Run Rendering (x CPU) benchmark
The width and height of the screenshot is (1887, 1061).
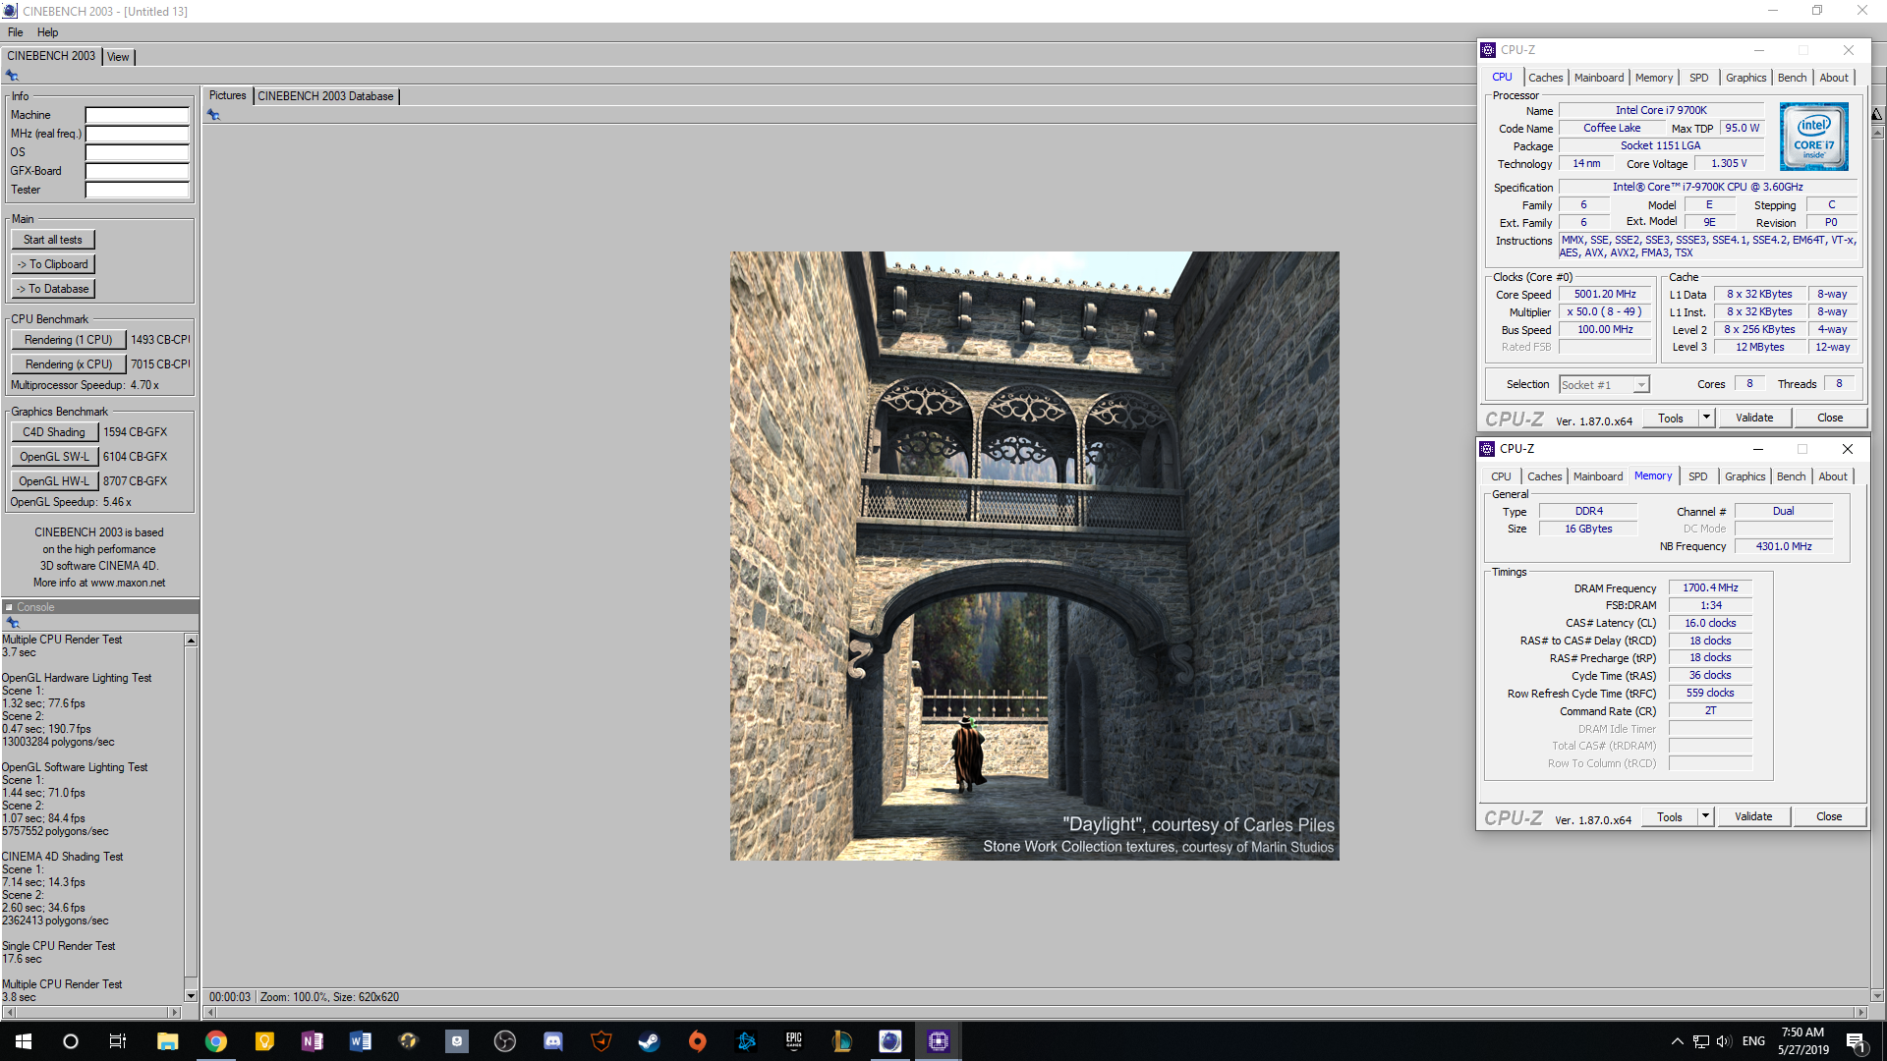69,364
